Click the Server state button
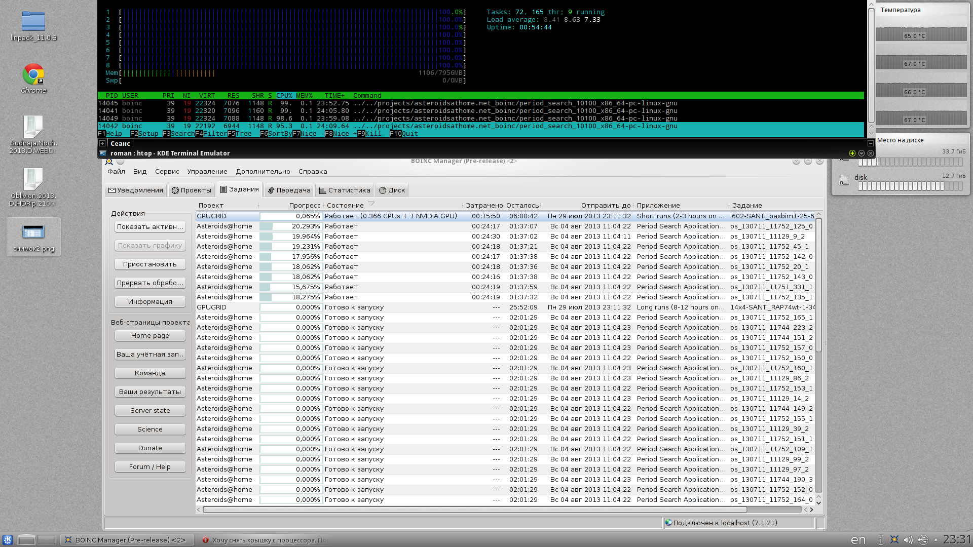Screen dimensions: 973x547 (x=150, y=411)
